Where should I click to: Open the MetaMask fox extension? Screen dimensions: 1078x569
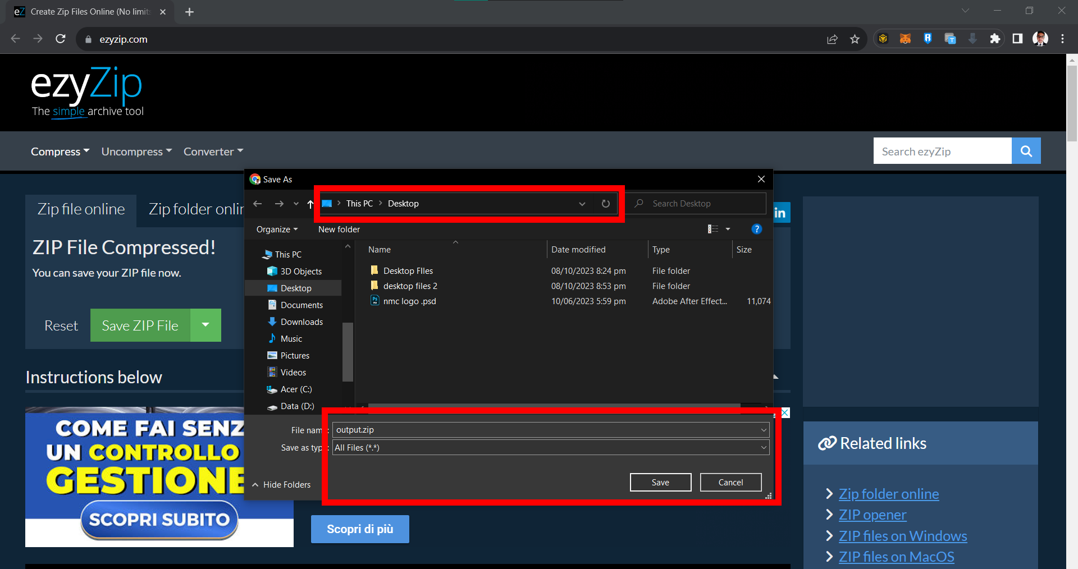tap(905, 39)
